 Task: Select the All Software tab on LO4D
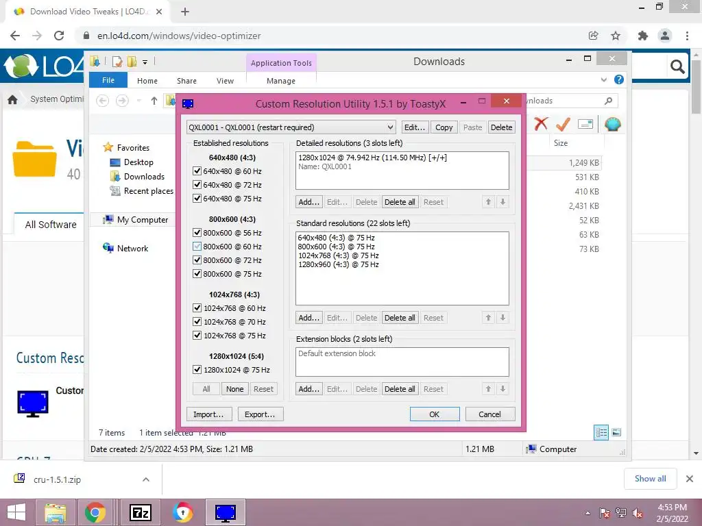(51, 225)
